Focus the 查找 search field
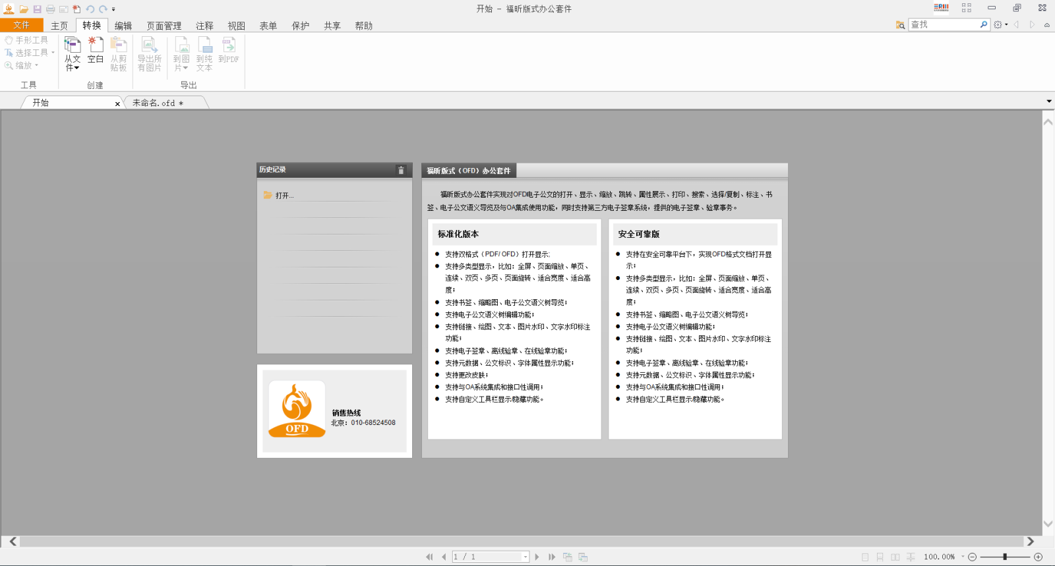1055x566 pixels. pos(944,24)
